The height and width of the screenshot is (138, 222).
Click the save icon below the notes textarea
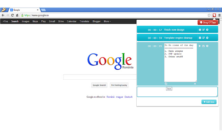[166, 84]
